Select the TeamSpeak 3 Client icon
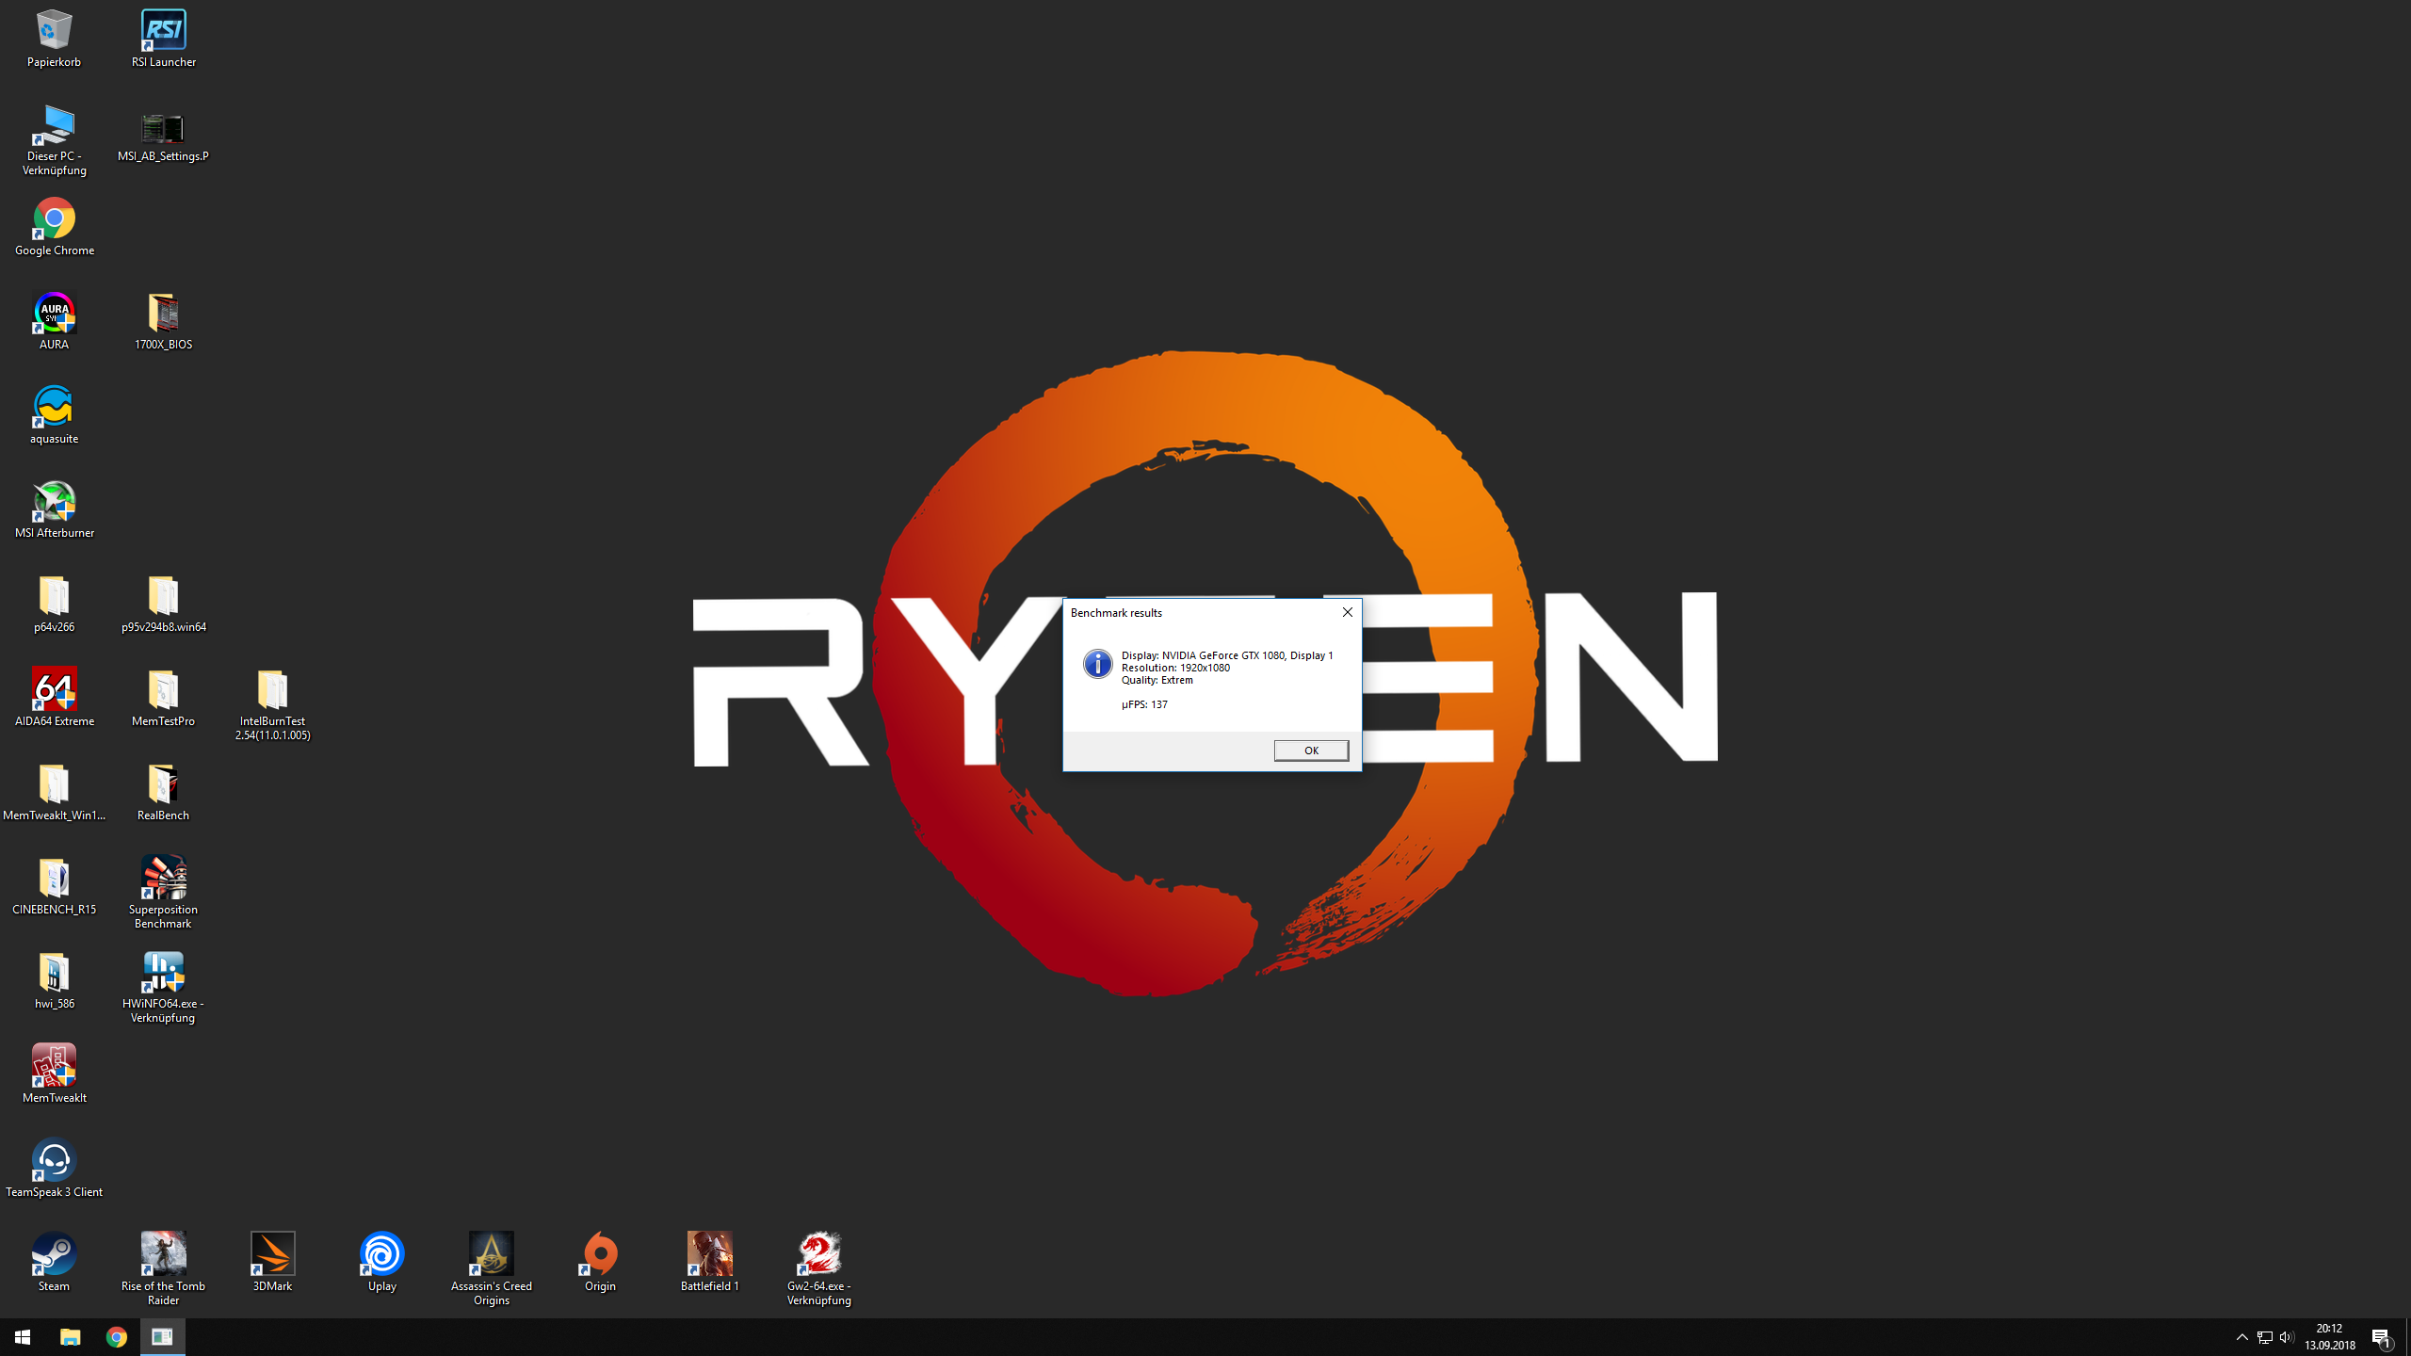Image resolution: width=2411 pixels, height=1356 pixels. pyautogui.click(x=54, y=1161)
